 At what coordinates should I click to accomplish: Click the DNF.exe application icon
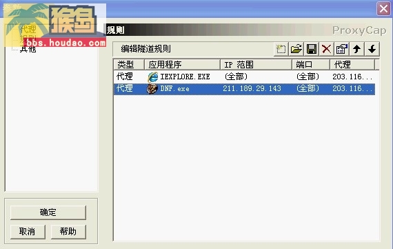point(152,88)
